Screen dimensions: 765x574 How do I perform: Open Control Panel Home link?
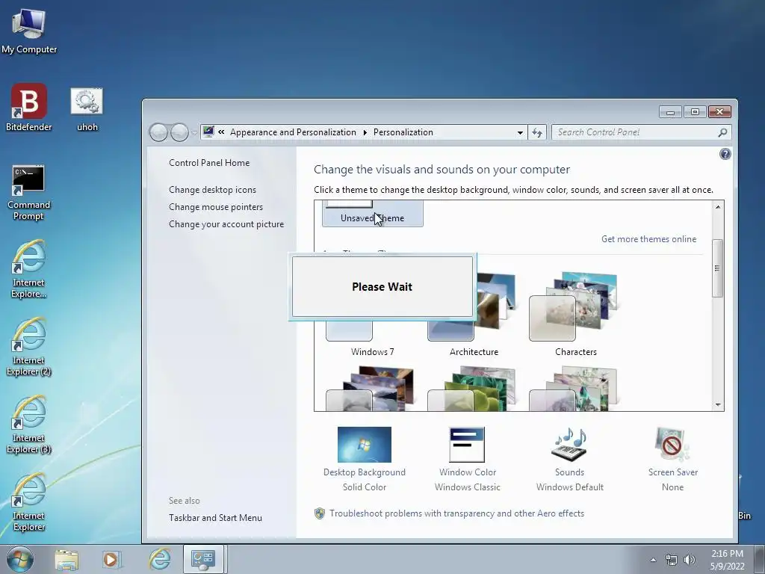(x=209, y=162)
